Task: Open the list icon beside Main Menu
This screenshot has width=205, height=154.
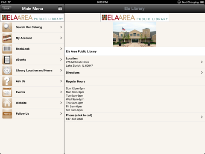Action: coord(60,9)
